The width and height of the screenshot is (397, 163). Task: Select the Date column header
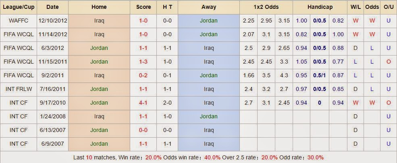pyautogui.click(x=52, y=7)
